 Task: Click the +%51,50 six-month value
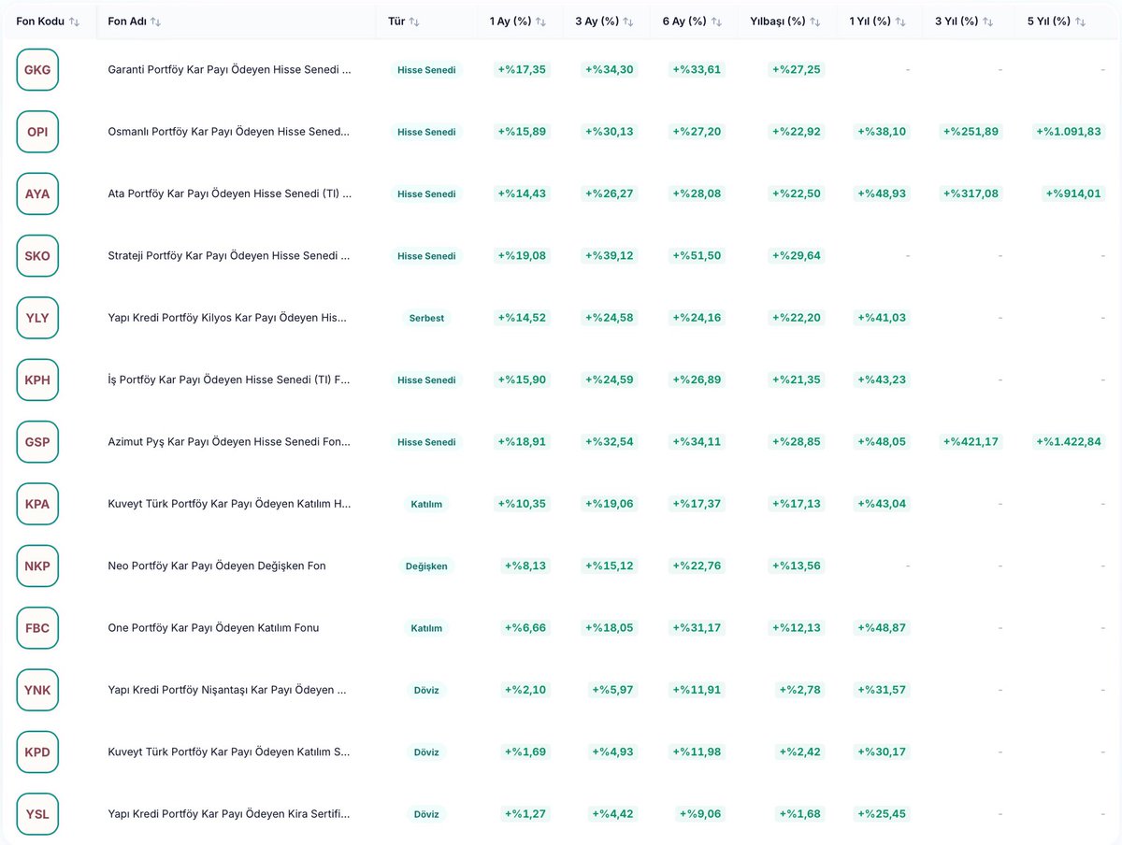tap(697, 256)
